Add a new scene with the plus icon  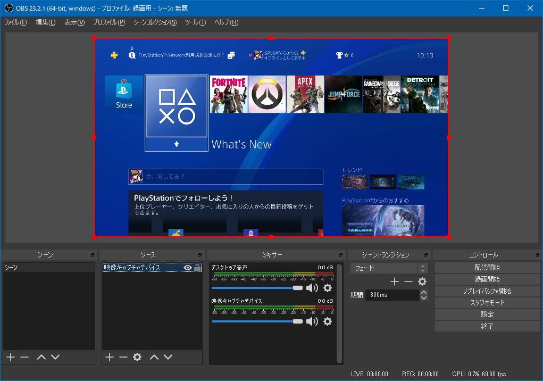tap(11, 357)
